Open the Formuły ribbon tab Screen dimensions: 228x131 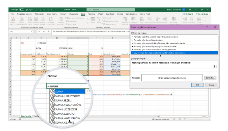click(63, 14)
